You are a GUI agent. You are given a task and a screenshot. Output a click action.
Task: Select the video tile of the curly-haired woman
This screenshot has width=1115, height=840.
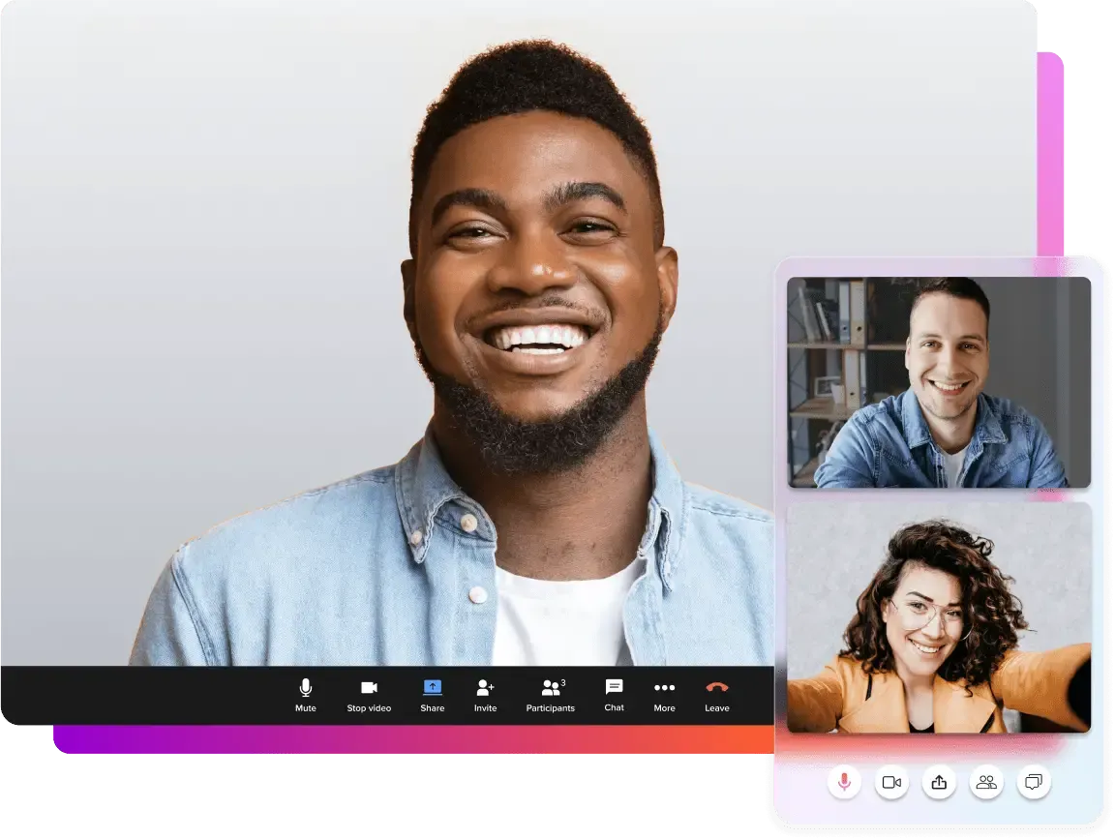[938, 616]
